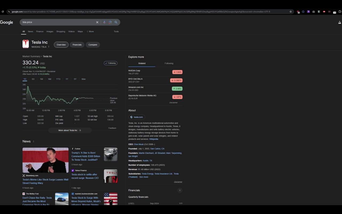This screenshot has width=342, height=214.
Task: Expand the Financials section arrow
Action: (x=180, y=190)
